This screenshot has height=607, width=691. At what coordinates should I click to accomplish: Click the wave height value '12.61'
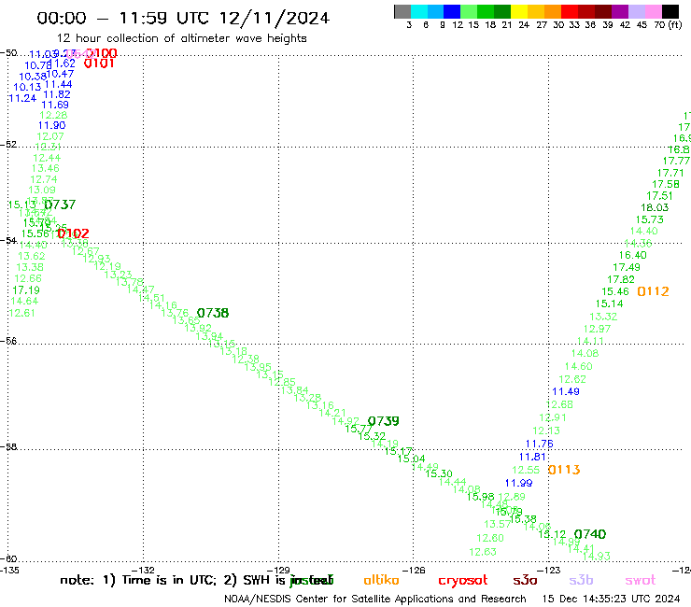[x=21, y=313]
